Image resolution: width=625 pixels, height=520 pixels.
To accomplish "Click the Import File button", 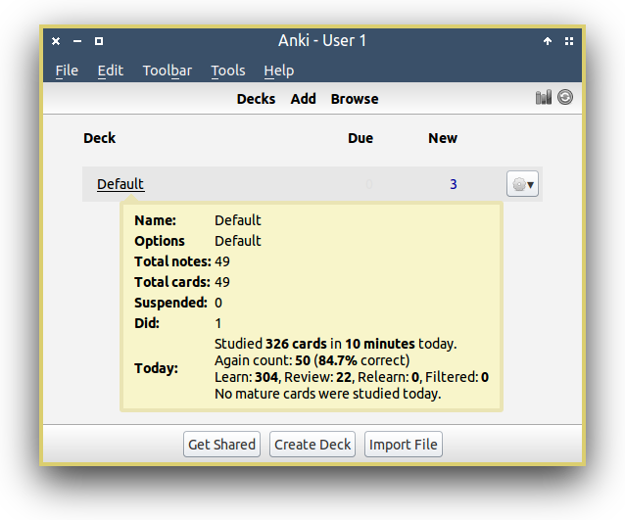I will point(404,445).
